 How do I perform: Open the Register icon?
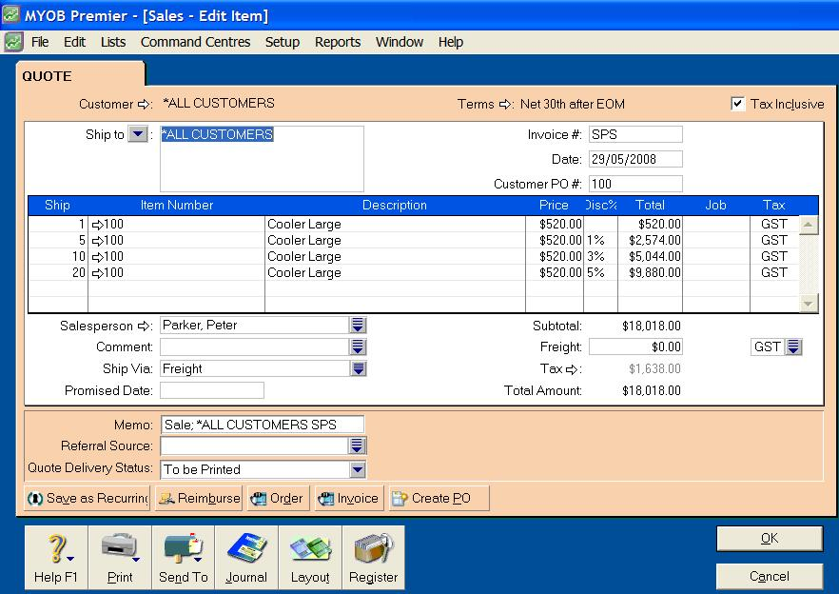coord(373,557)
